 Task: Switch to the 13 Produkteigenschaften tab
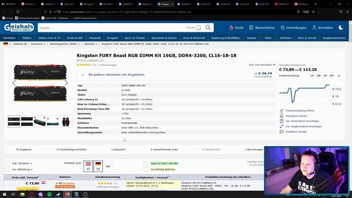[71, 149]
